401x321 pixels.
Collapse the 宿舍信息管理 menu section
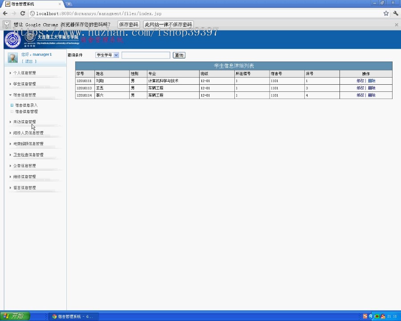(25, 95)
